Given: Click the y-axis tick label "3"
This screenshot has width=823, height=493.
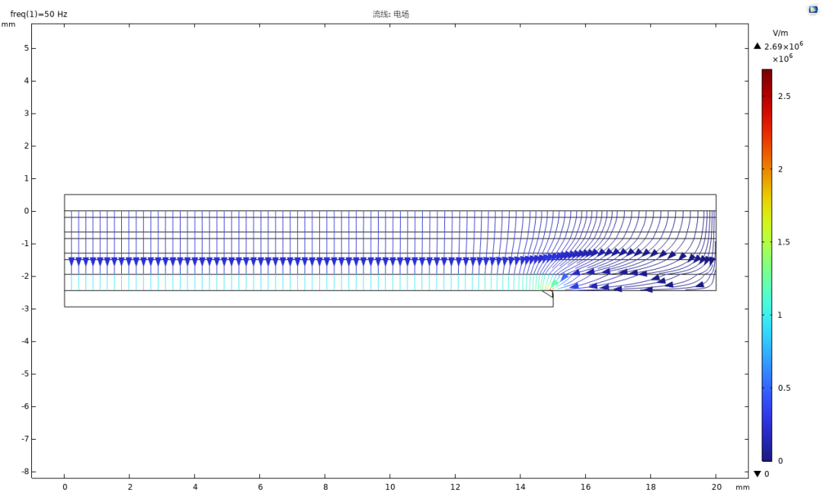Looking at the screenshot, I should (26, 114).
